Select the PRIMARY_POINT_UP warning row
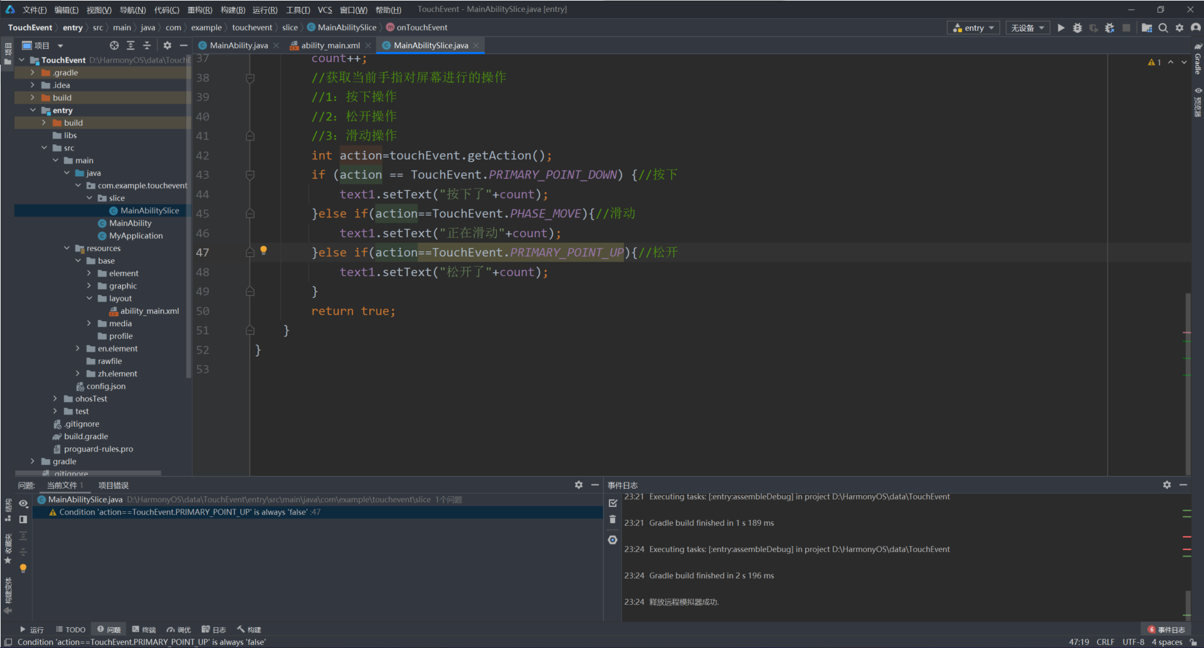This screenshot has width=1204, height=648. pyautogui.click(x=317, y=512)
